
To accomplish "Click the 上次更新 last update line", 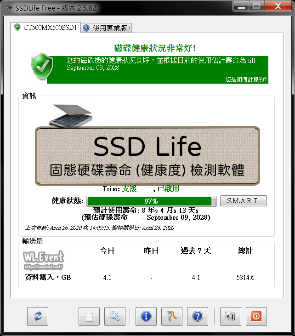I will pos(99,228).
